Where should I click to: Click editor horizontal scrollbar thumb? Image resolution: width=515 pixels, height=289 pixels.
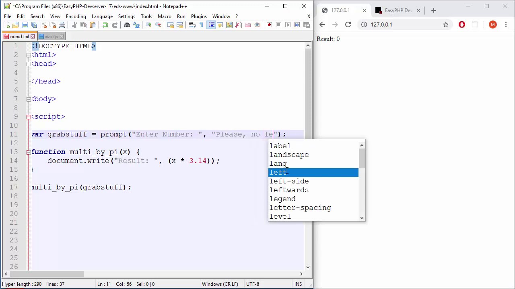[47, 274]
